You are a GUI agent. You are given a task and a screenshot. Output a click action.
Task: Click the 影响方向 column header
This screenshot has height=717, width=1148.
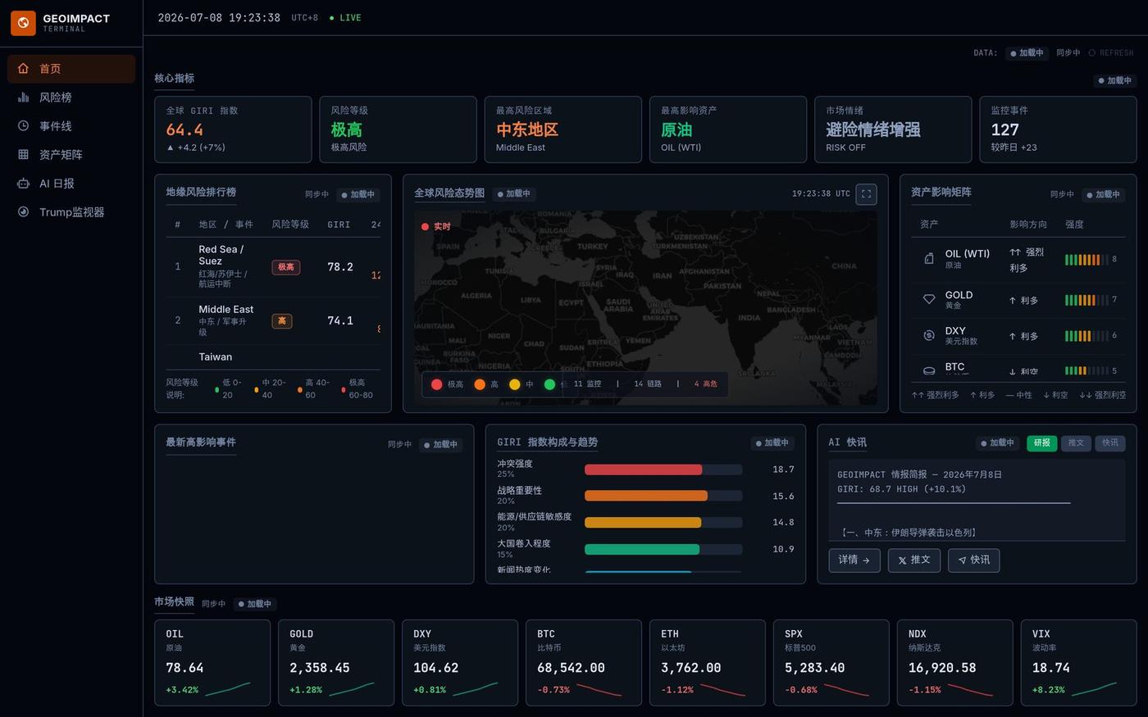click(1028, 225)
